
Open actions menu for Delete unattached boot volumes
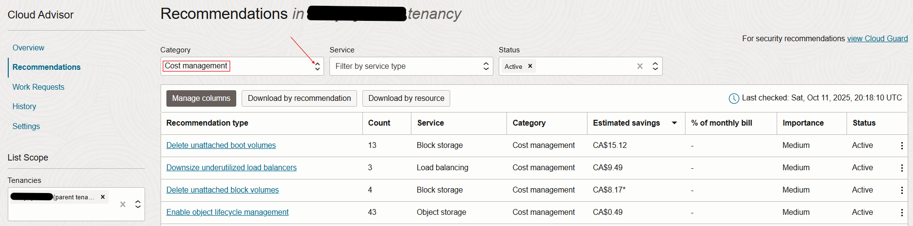tap(901, 145)
